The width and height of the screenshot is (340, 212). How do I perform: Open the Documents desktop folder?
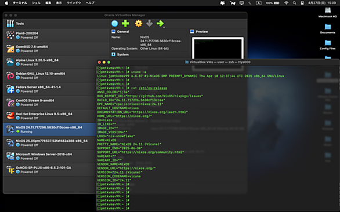(x=328, y=28)
